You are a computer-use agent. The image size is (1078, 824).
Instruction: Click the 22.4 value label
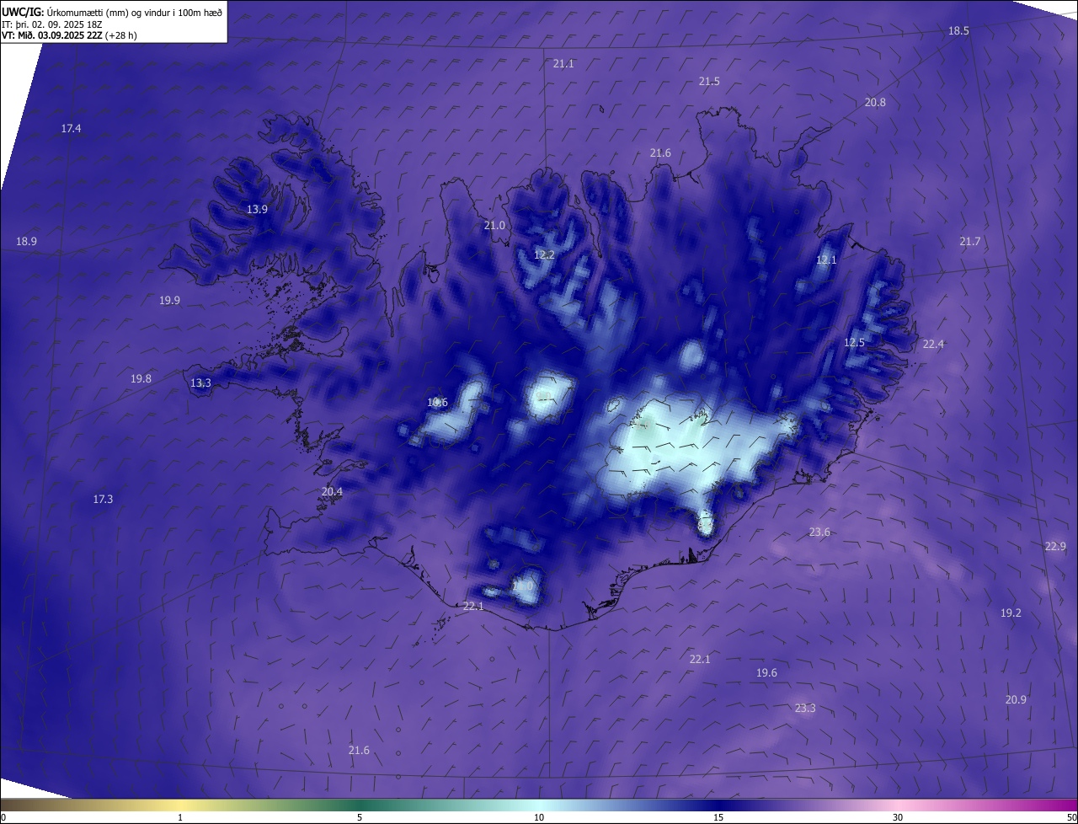pyautogui.click(x=933, y=344)
